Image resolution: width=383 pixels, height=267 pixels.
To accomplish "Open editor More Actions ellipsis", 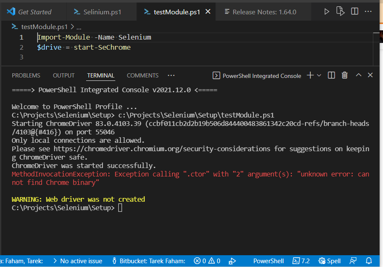I will point(368,11).
